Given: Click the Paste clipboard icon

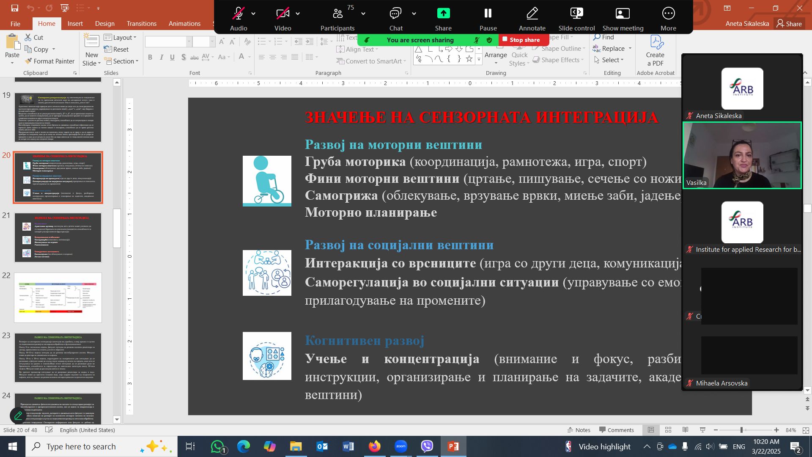Looking at the screenshot, I should click(12, 42).
